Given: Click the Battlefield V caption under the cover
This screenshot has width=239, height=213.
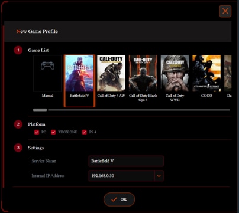Looking at the screenshot, I should coord(79,96).
